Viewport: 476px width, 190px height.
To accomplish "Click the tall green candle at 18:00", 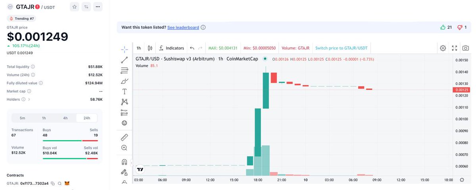I will click(x=258, y=133).
